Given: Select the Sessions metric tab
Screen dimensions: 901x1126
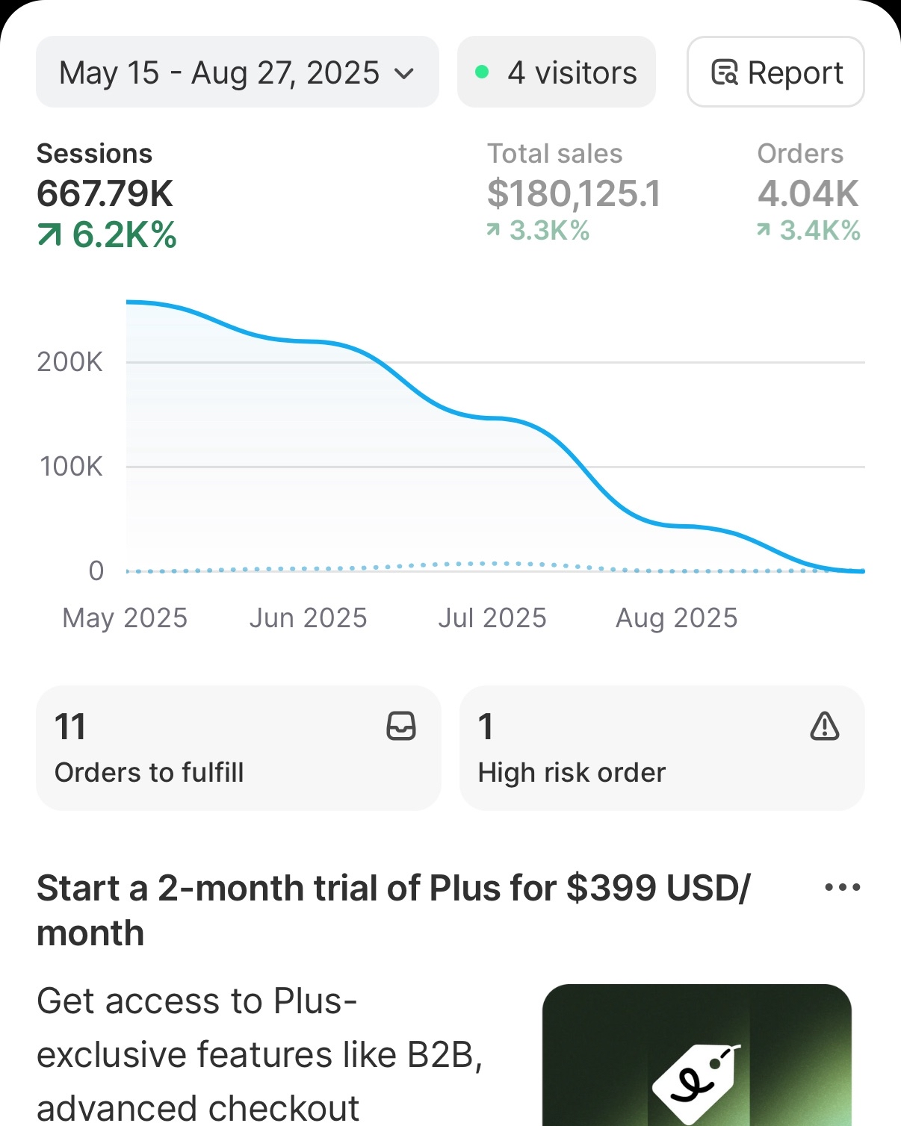Looking at the screenshot, I should pyautogui.click(x=106, y=194).
